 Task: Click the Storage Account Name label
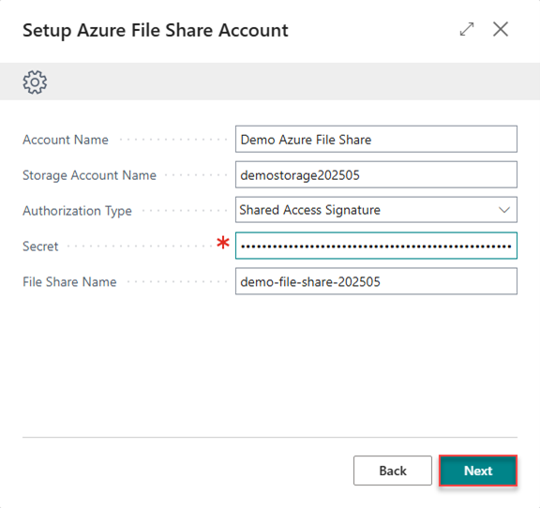[90, 175]
